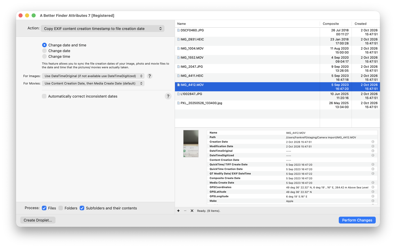Click the IMG_4412.MOV preview thumbnail

191,144
